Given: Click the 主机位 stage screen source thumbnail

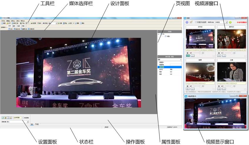Looking at the screenshot, I should click(x=200, y=39).
